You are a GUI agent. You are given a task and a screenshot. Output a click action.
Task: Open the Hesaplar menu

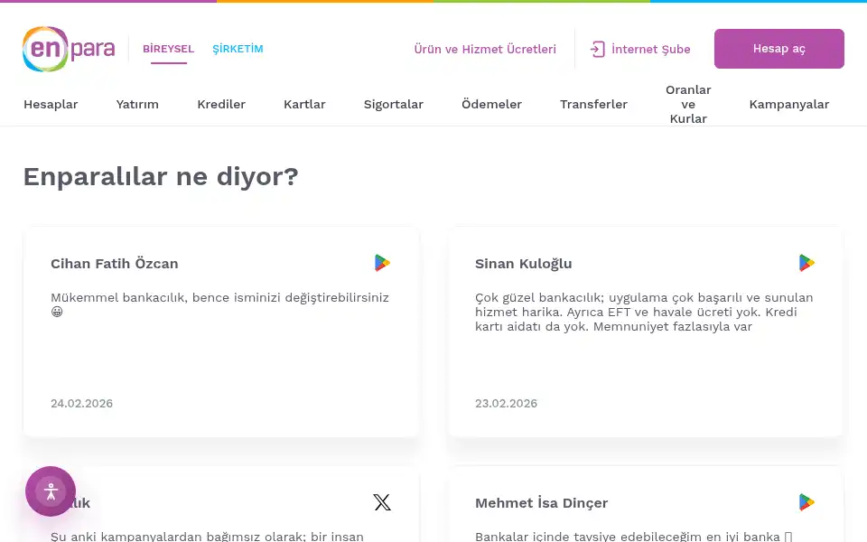point(51,104)
